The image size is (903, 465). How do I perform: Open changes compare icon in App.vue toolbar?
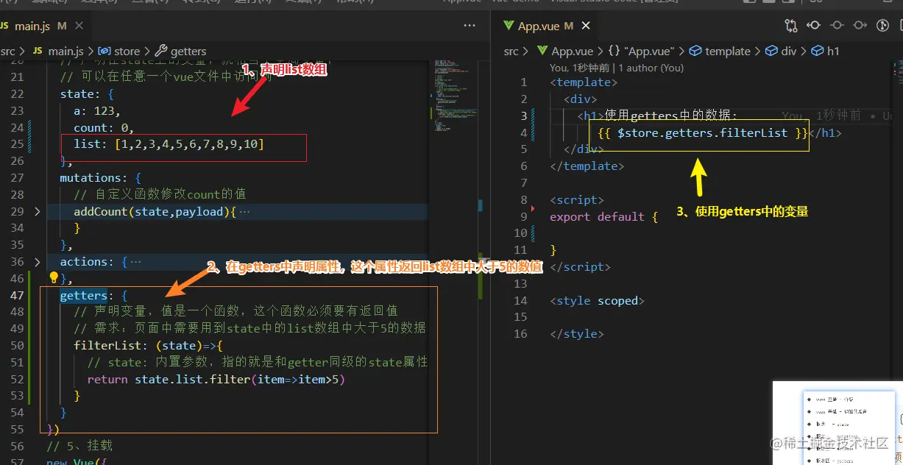click(x=791, y=26)
